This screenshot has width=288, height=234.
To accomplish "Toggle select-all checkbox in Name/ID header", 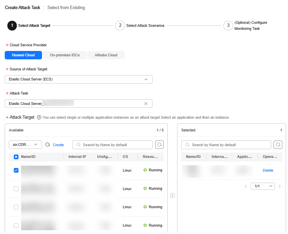I will pyautogui.click(x=16, y=157).
